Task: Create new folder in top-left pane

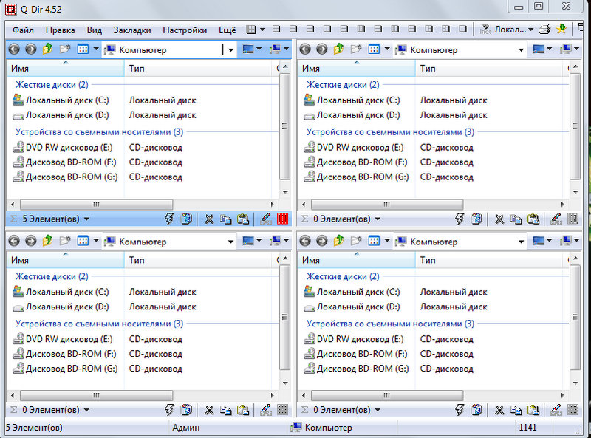Action: point(65,49)
